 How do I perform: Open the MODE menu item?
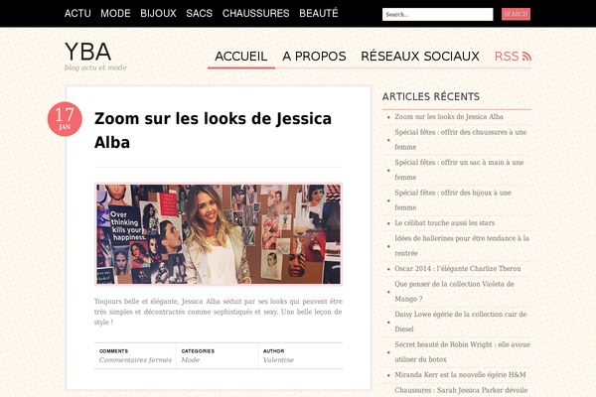[115, 13]
